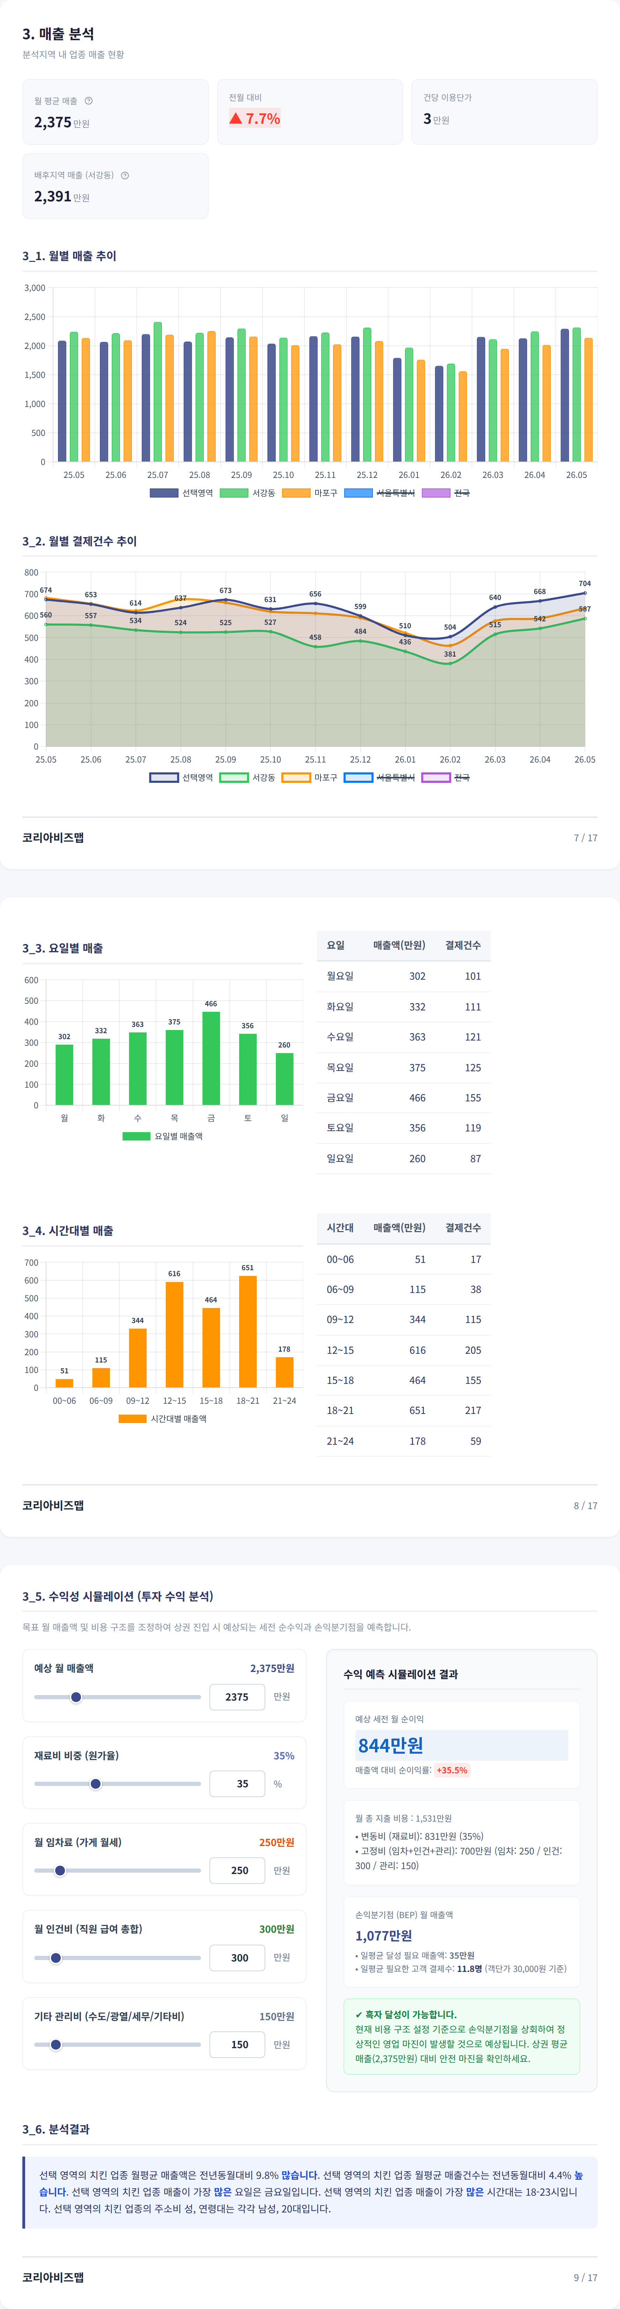Click the 목요일 row in weekday table

404,1067
